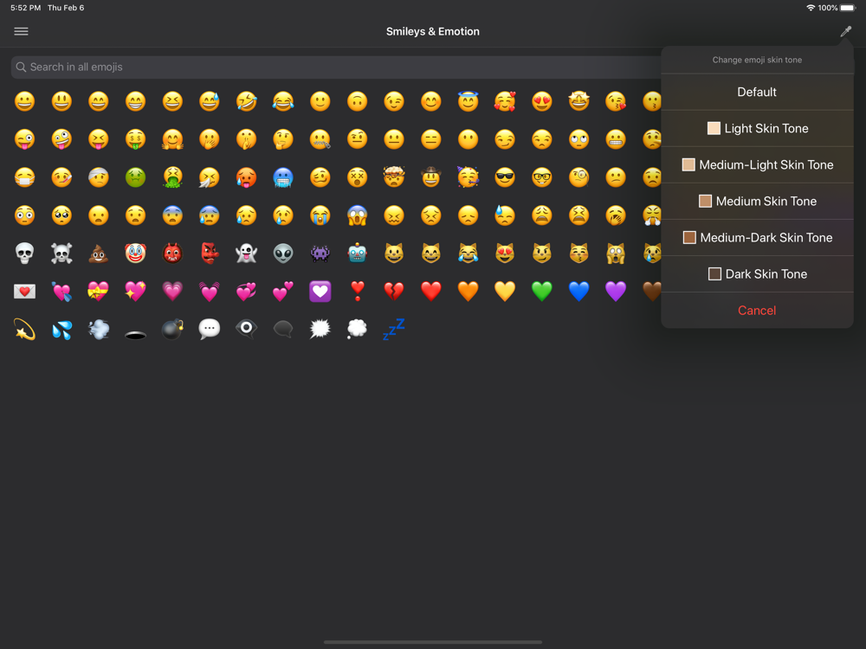Viewport: 866px width, 649px height.
Task: Select the cold blue face emoji
Action: pos(283,177)
